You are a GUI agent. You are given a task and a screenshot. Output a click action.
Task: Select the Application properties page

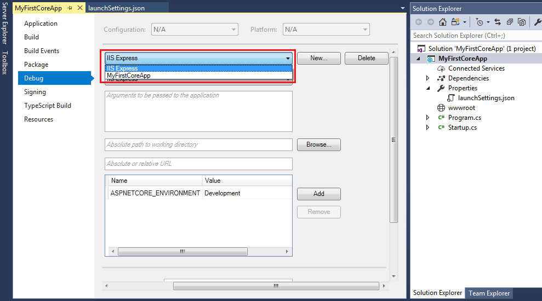click(x=41, y=24)
